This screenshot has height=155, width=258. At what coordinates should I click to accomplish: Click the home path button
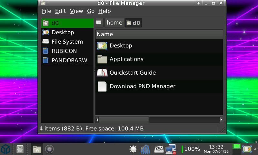[114, 23]
